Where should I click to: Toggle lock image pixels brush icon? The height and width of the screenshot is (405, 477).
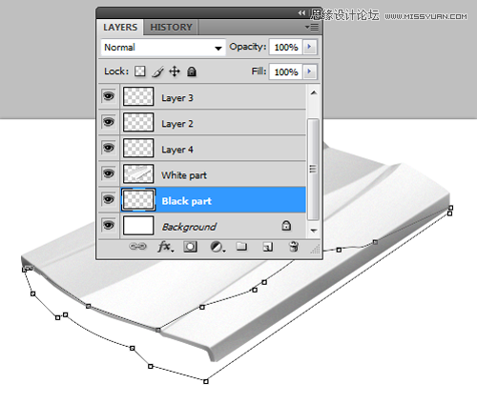tap(157, 71)
